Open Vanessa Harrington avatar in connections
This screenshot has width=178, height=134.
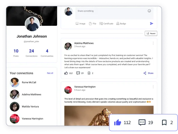tap(15, 119)
